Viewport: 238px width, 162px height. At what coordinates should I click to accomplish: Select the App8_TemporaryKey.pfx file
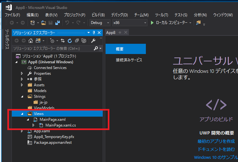54,137
